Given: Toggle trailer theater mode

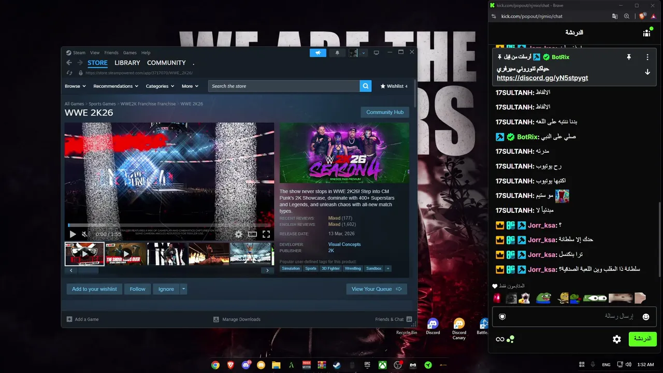Looking at the screenshot, I should pyautogui.click(x=252, y=234).
